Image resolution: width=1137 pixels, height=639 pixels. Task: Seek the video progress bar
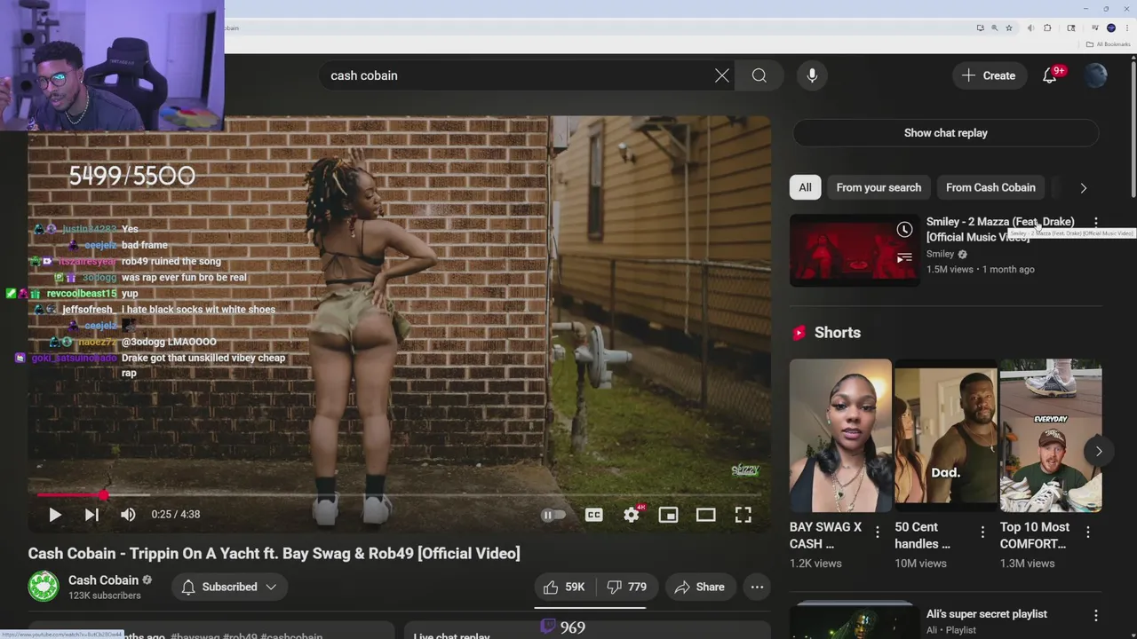tap(398, 494)
